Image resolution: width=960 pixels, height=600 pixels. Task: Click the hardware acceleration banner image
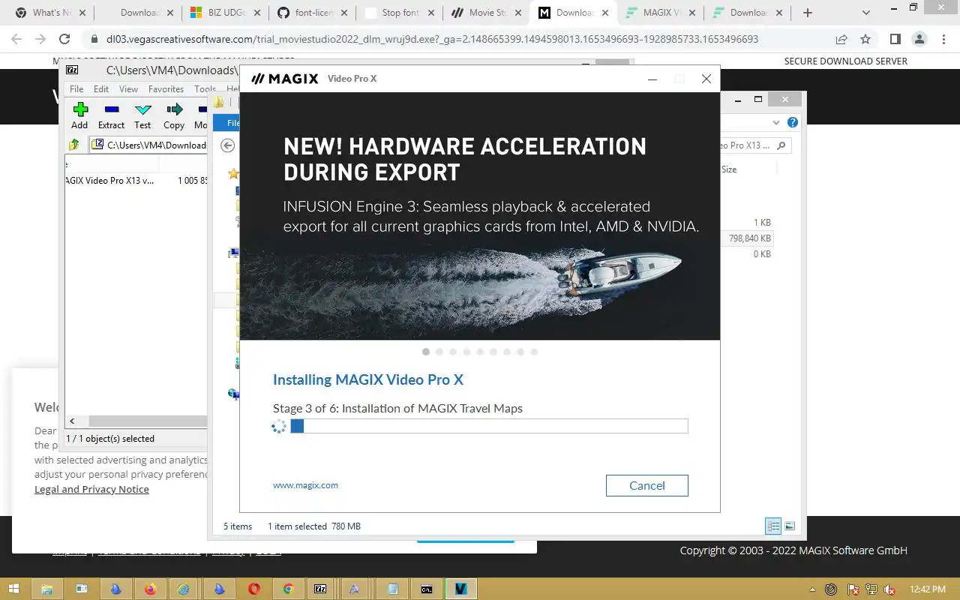point(480,216)
